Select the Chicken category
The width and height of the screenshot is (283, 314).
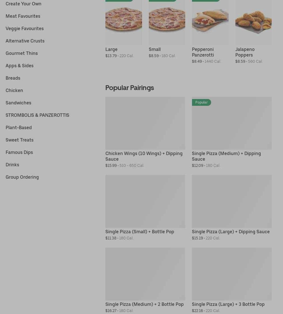(14, 90)
